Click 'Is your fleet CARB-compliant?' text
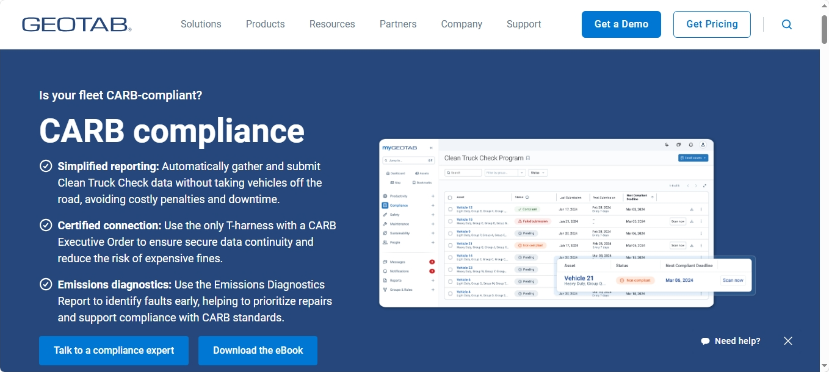The width and height of the screenshot is (829, 372). tap(121, 96)
